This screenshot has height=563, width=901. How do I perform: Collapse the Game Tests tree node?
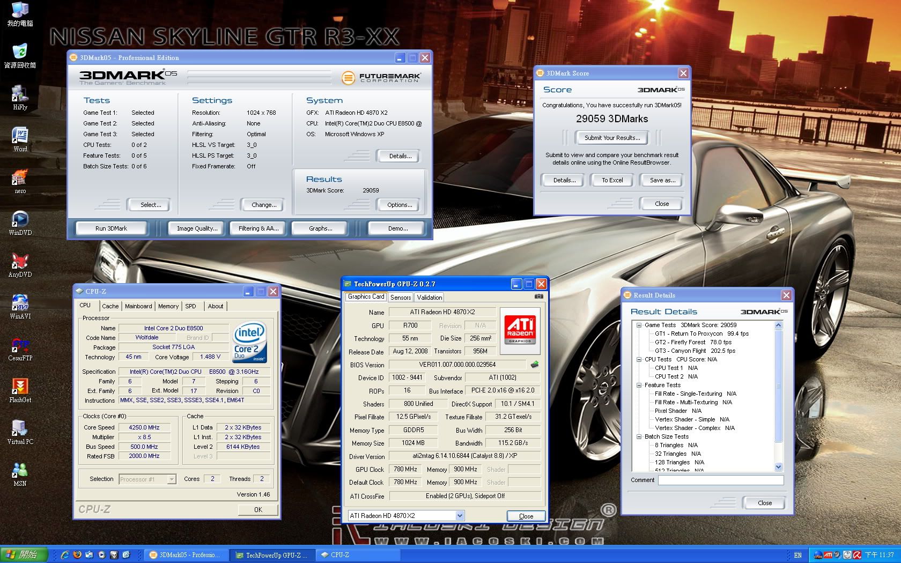(639, 325)
